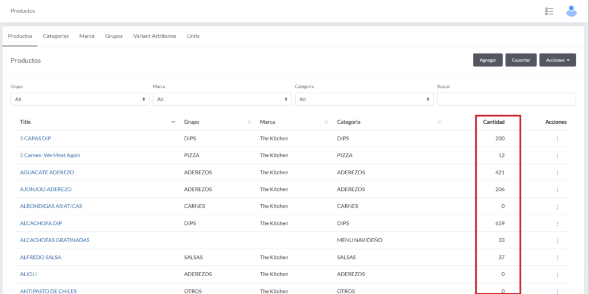The width and height of the screenshot is (589, 294).
Task: Sort table by Title column arrow
Action: (174, 122)
